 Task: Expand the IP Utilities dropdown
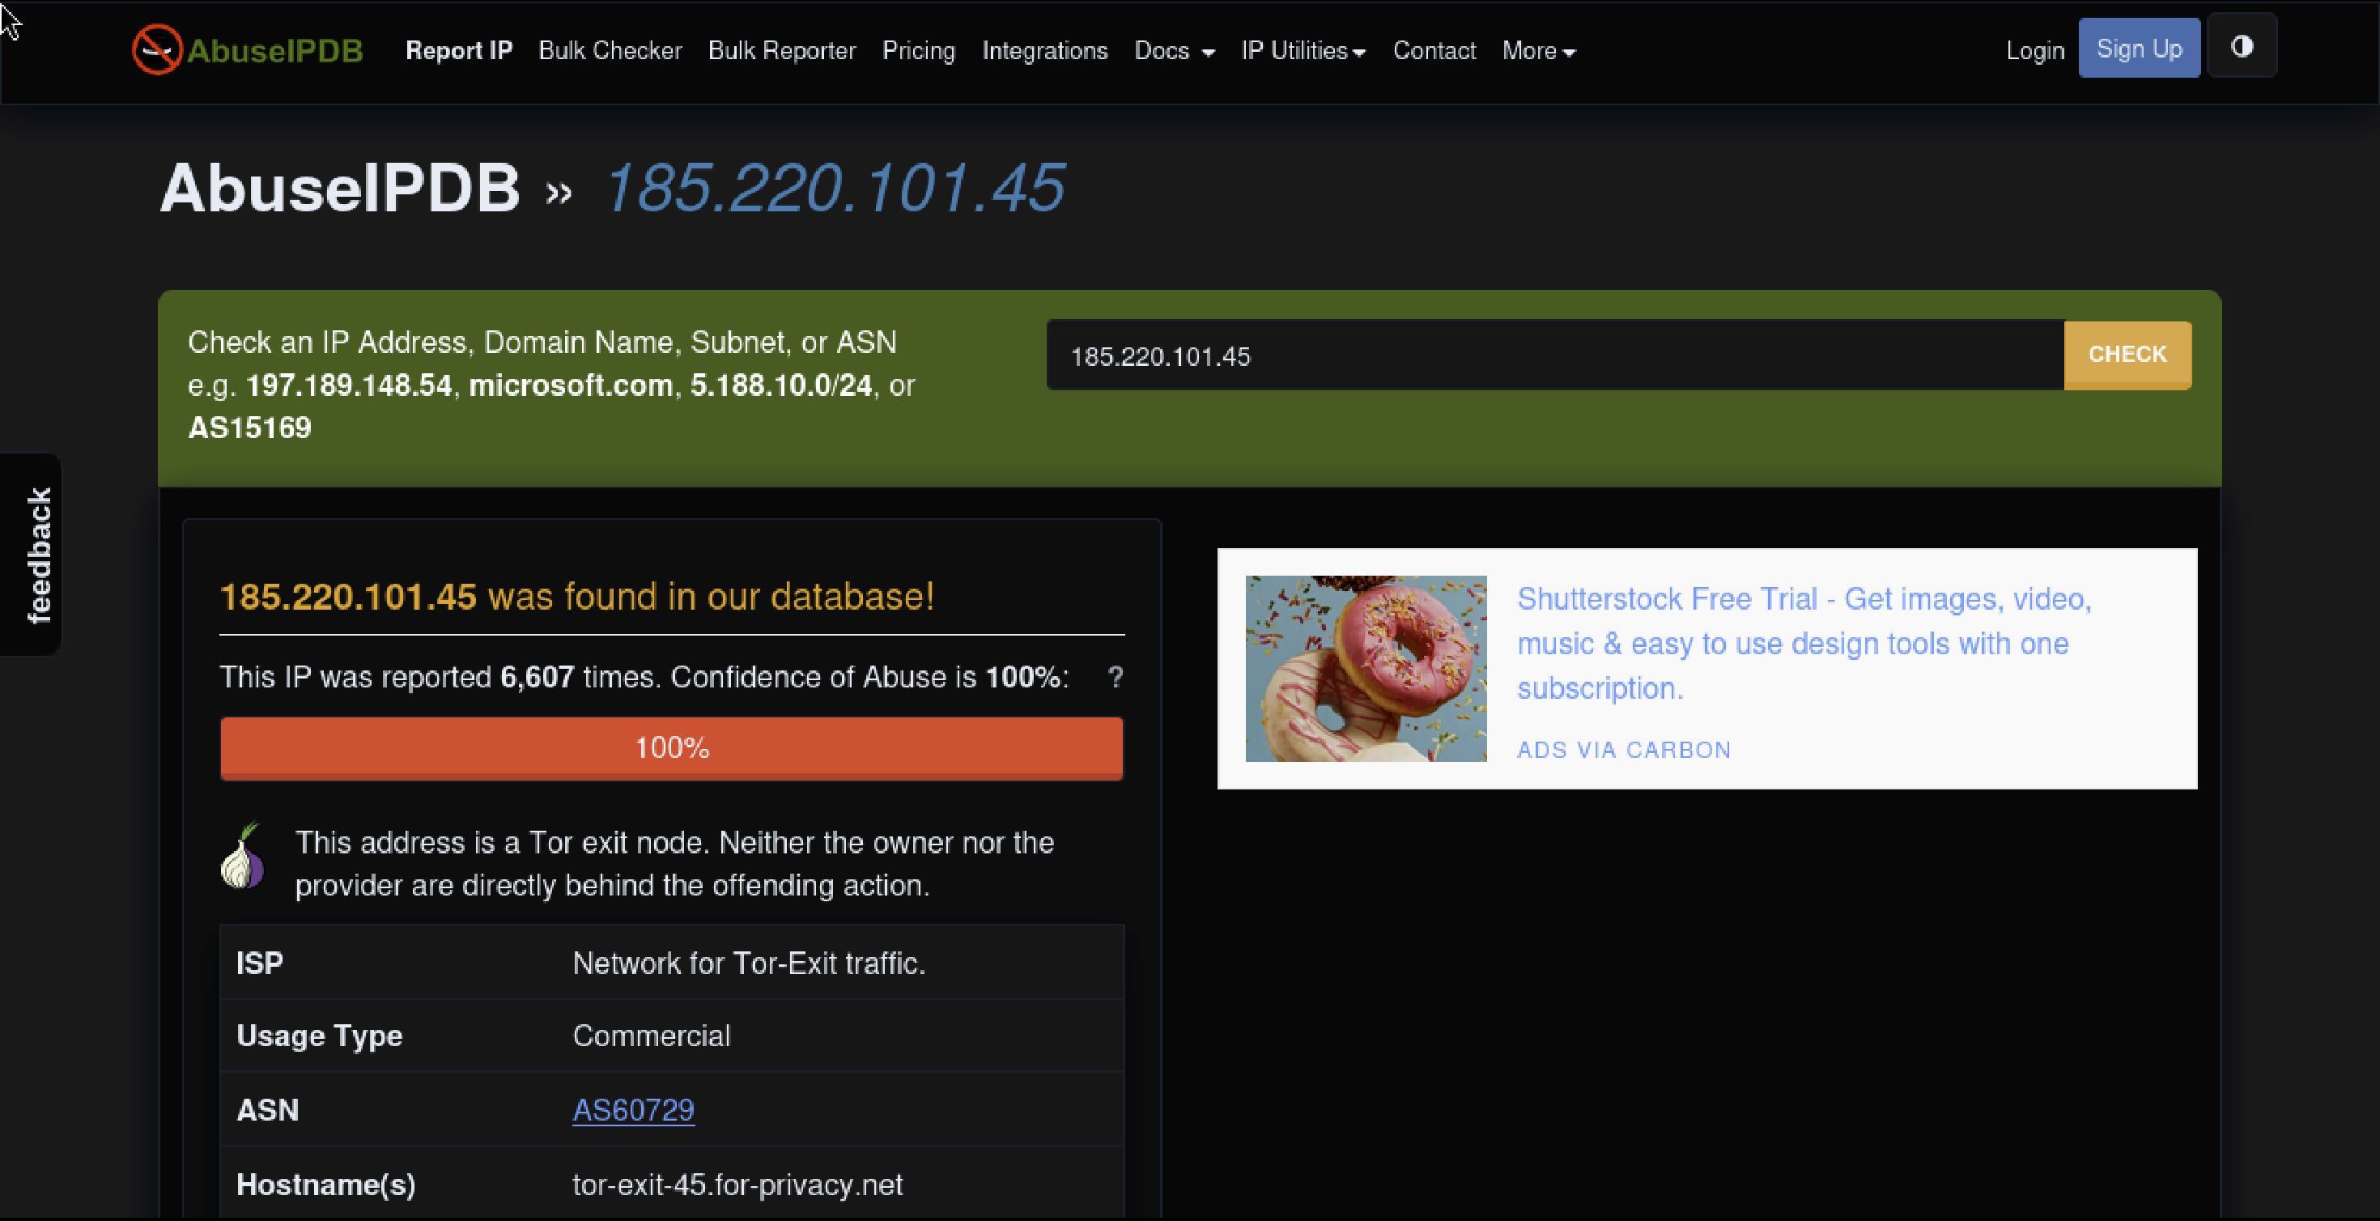pyautogui.click(x=1303, y=51)
